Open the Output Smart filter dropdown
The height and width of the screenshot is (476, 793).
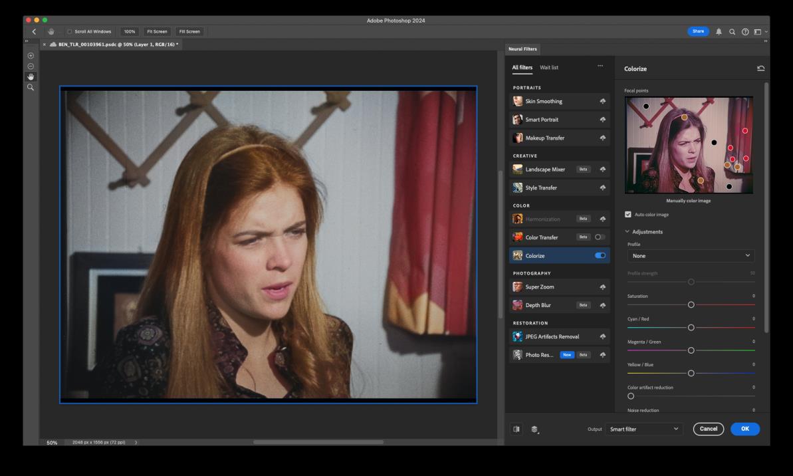coord(645,429)
